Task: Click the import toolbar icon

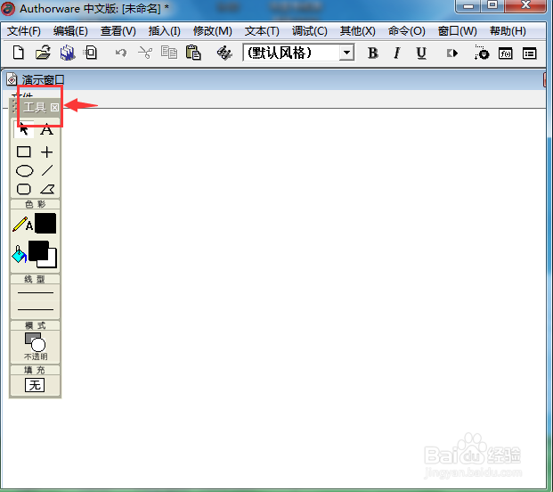Action: click(90, 53)
